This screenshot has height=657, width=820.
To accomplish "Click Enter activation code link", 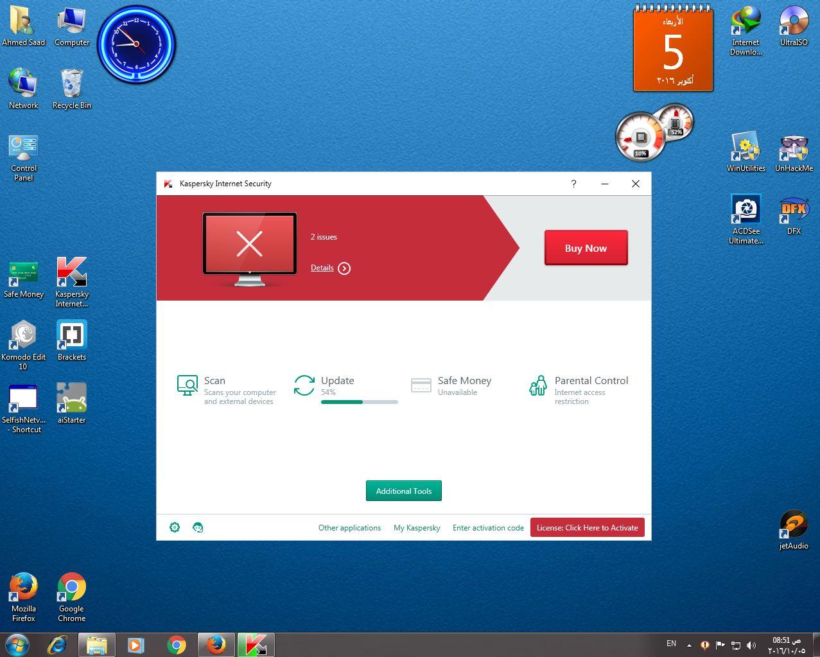I will click(488, 528).
